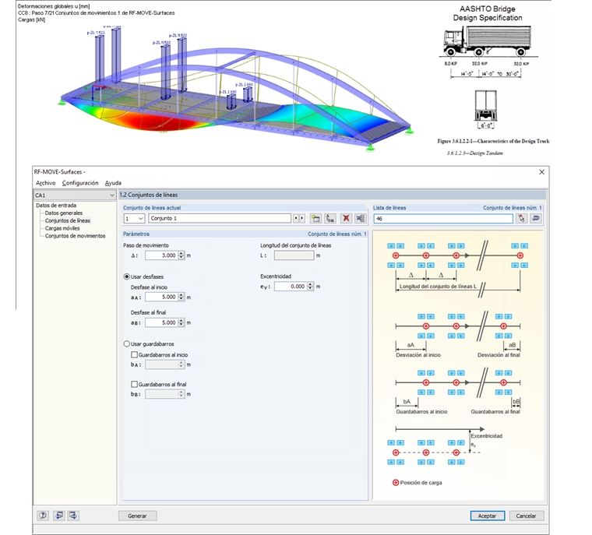Click the aB offset field 5.000
This screenshot has height=535, width=592.
161,323
